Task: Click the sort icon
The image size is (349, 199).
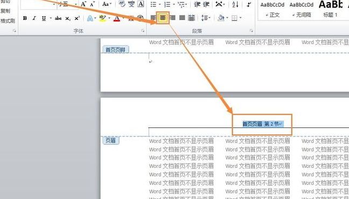Action: tap(235, 4)
